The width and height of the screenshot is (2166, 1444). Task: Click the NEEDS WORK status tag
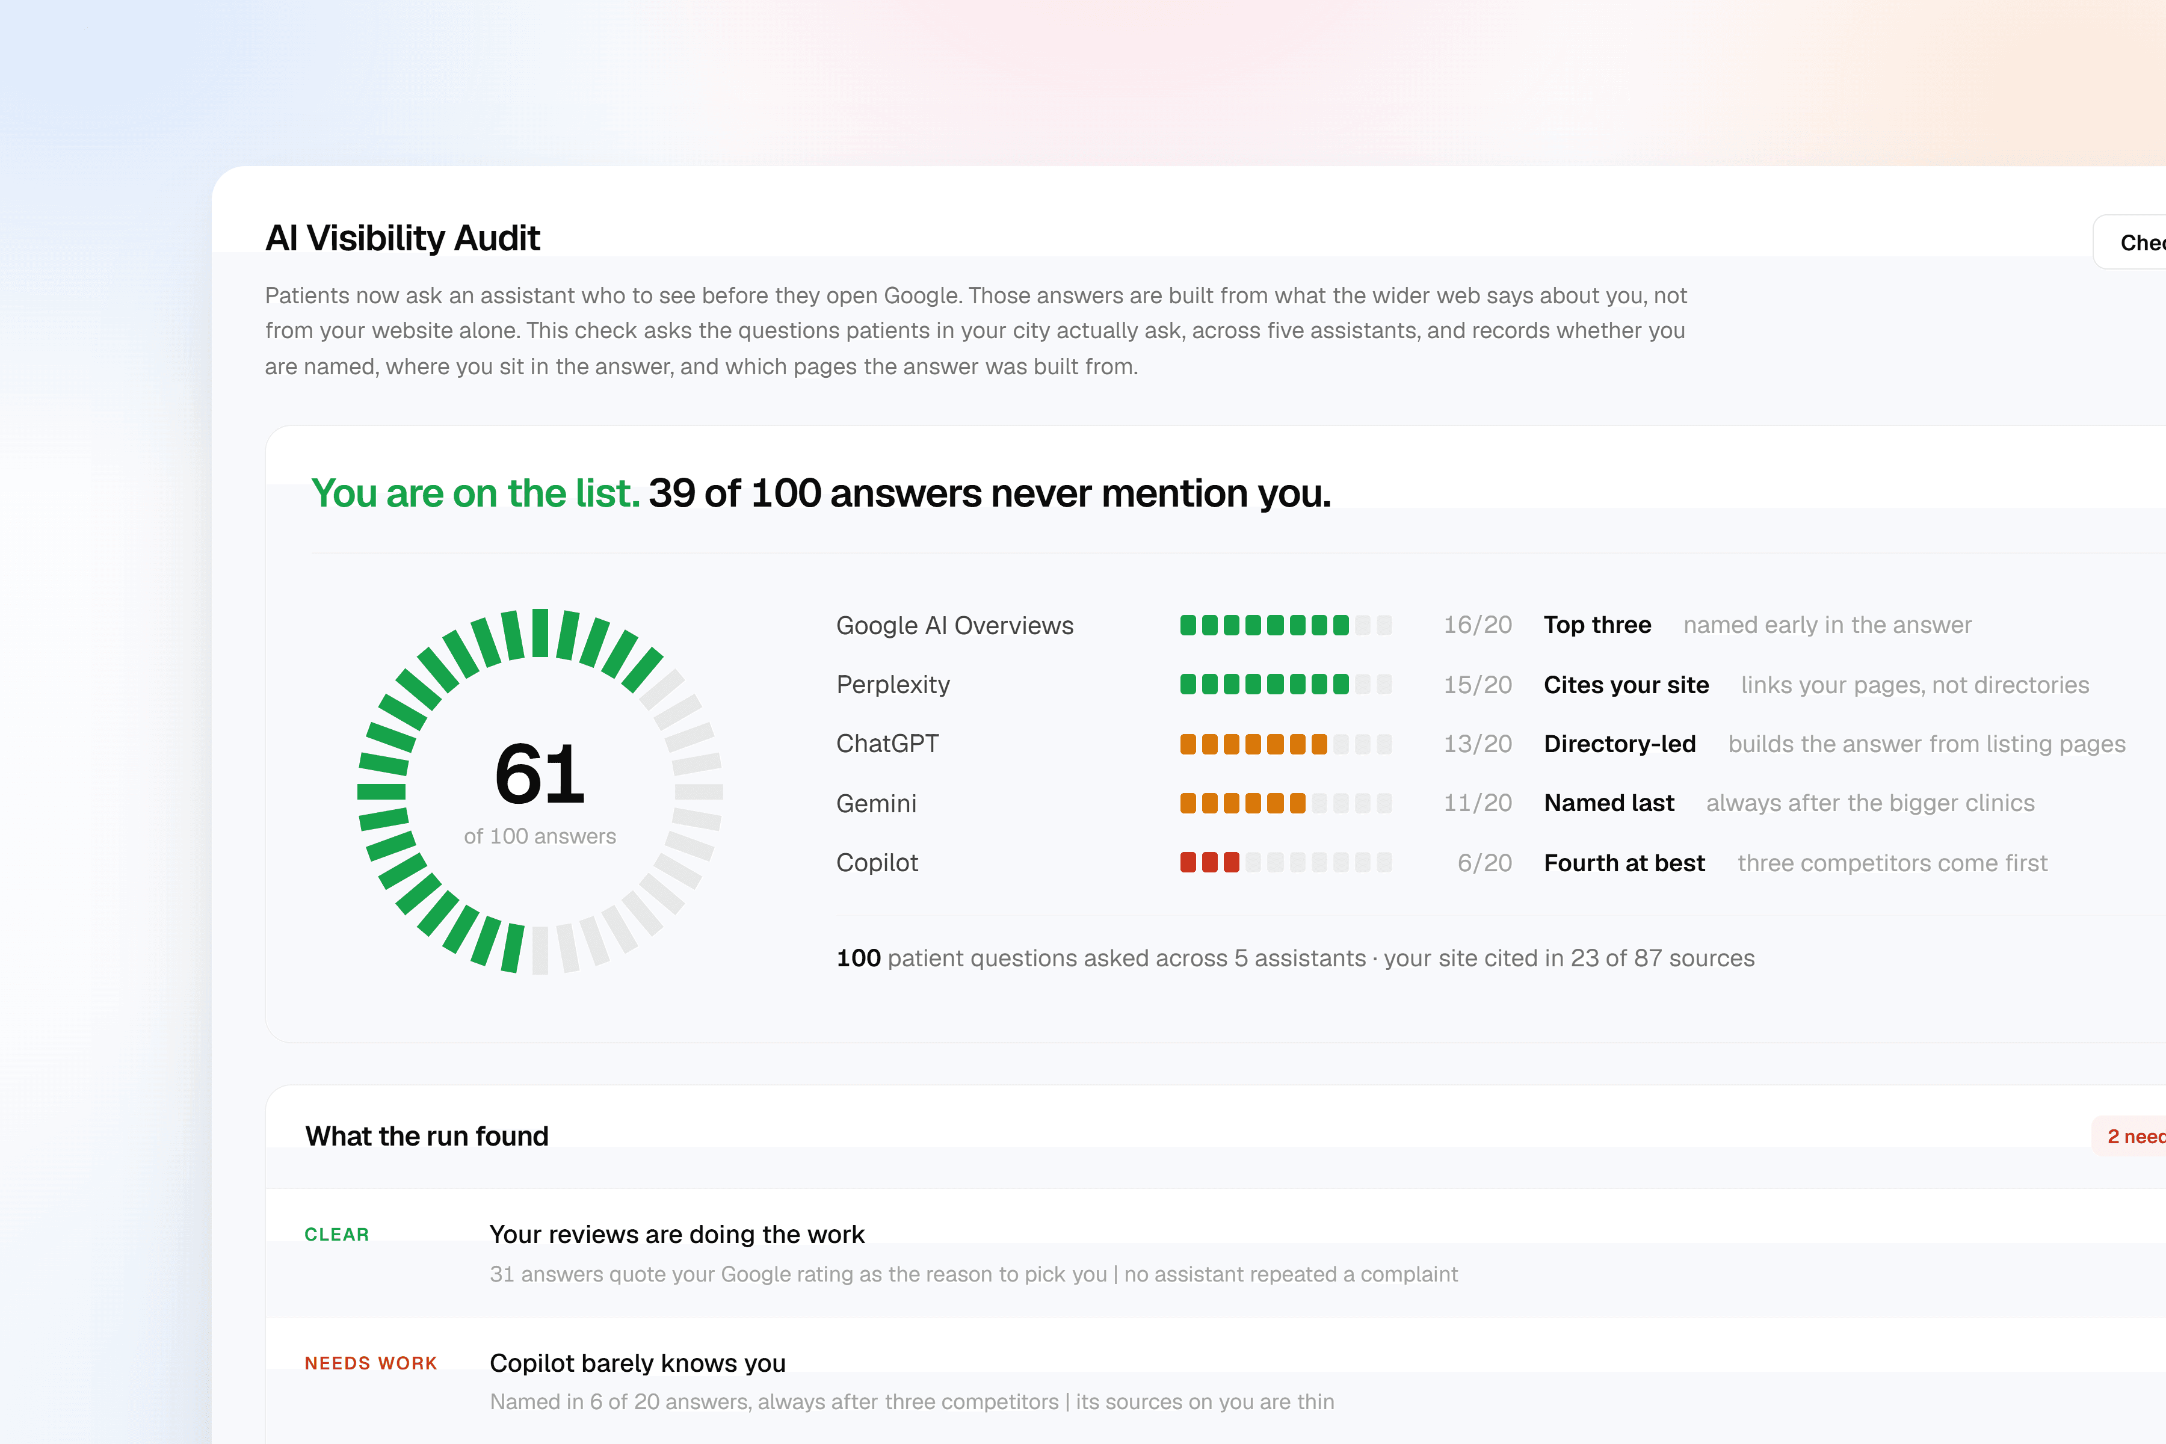coord(370,1363)
